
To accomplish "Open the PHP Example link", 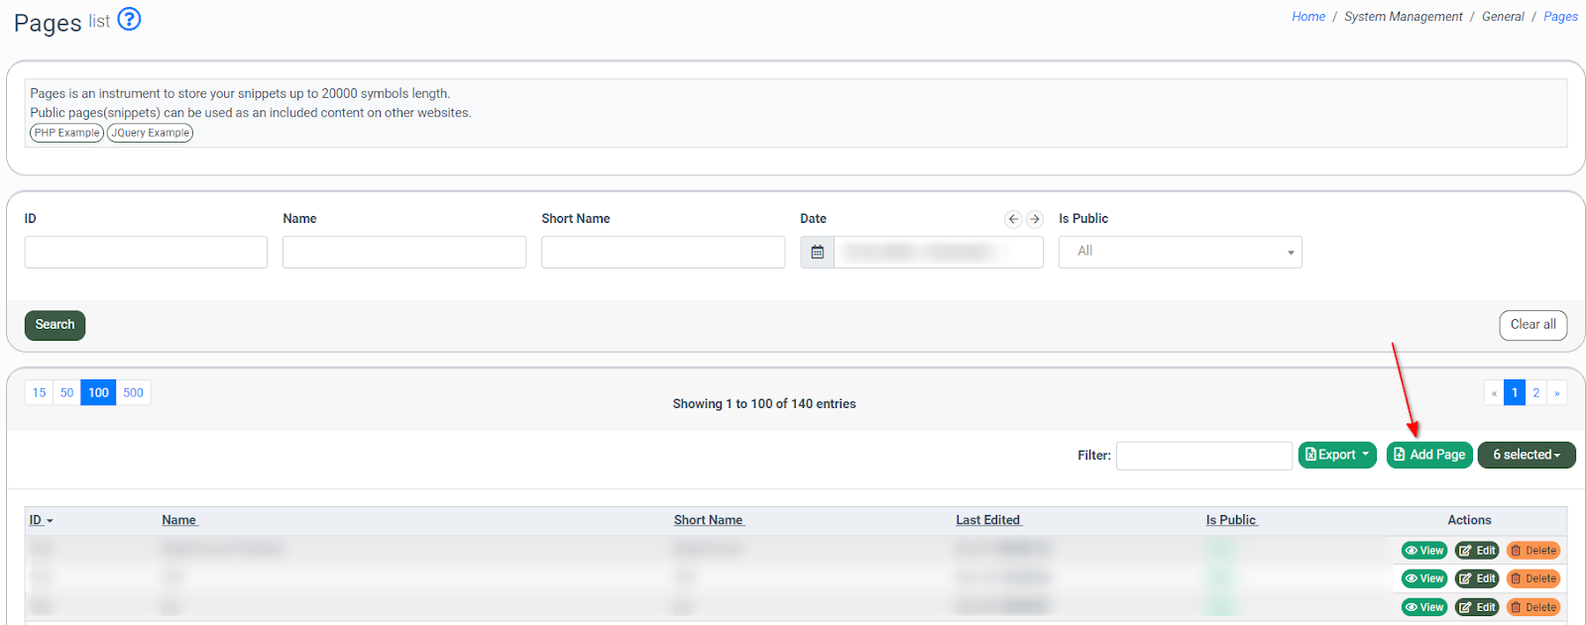I will [66, 133].
